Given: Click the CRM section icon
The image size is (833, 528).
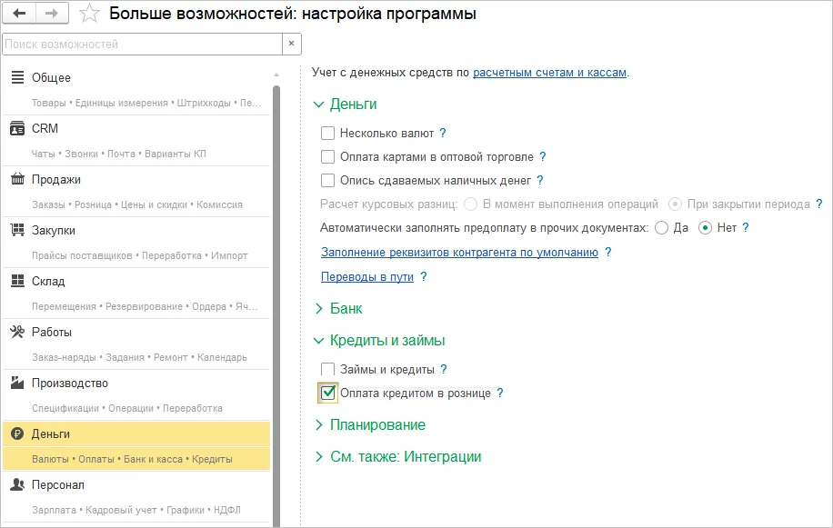Looking at the screenshot, I should pos(17,129).
